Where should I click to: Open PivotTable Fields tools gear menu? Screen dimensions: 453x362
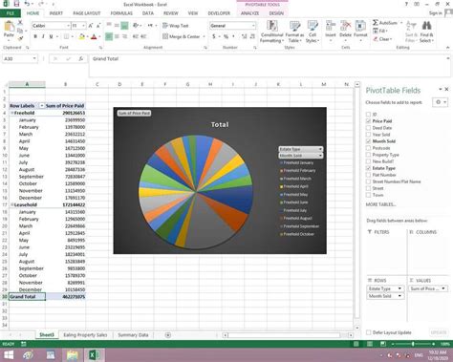pyautogui.click(x=441, y=102)
